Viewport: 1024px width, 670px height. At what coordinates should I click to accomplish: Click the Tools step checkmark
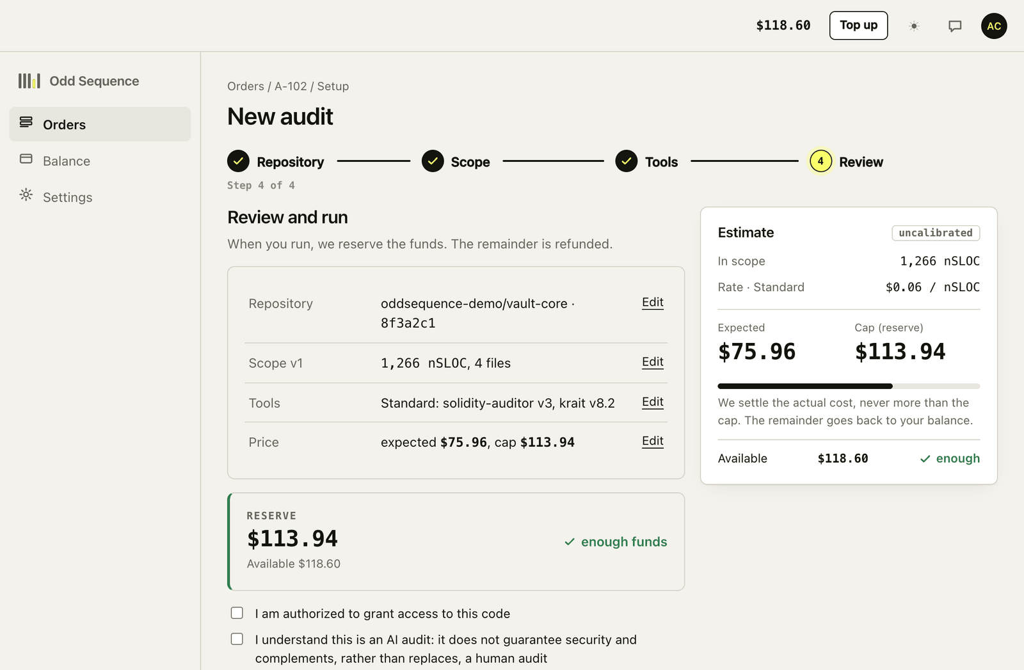(x=627, y=161)
